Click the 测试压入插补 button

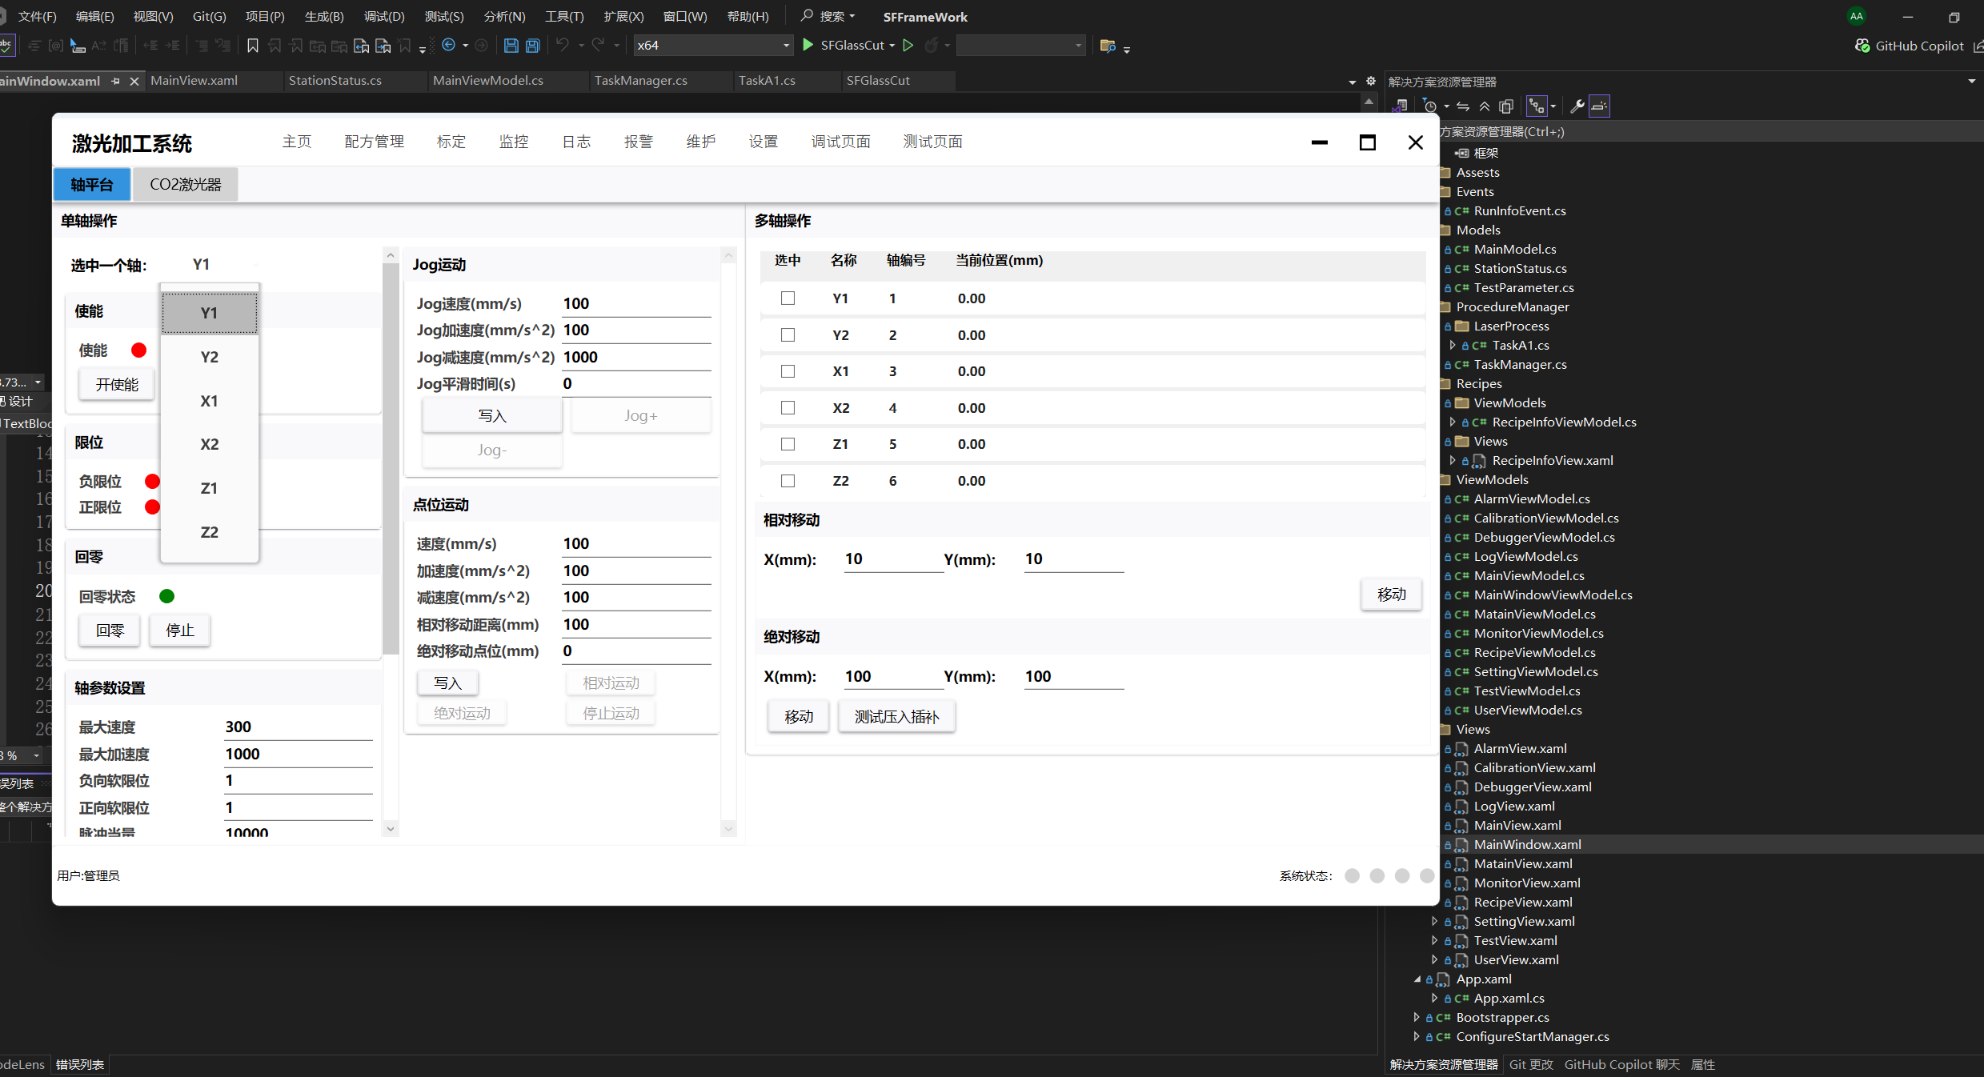pos(896,717)
